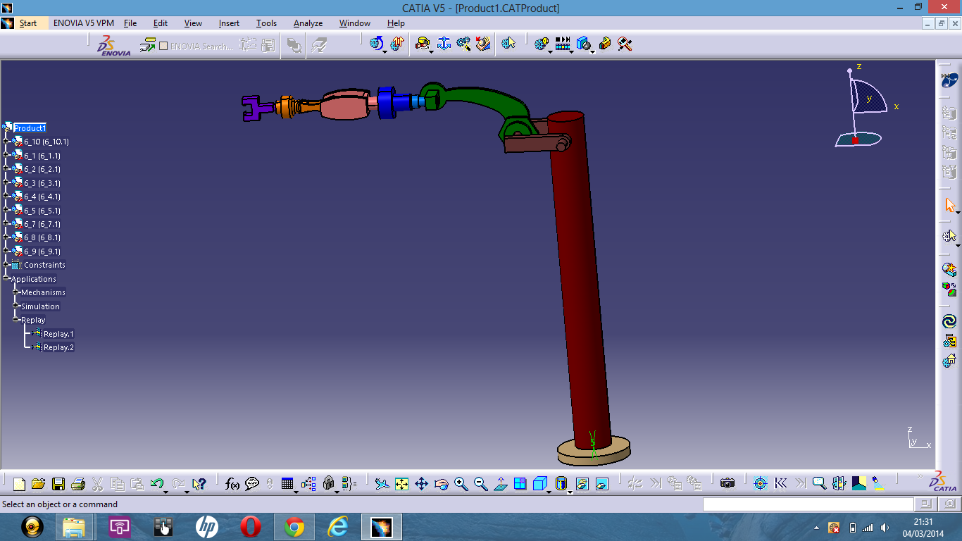Click the Zoom Out magnifier

click(481, 484)
